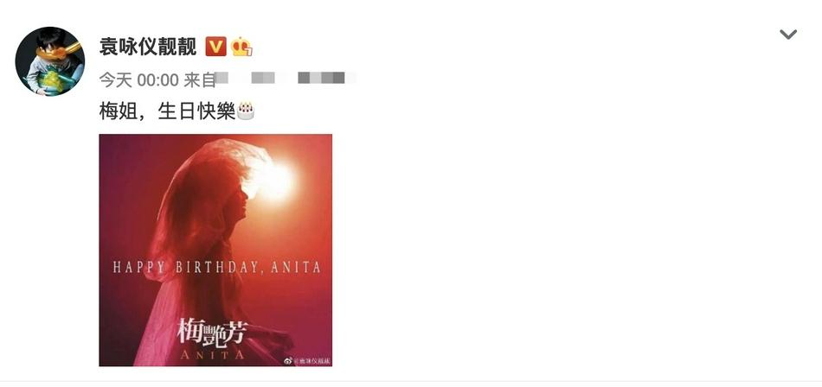Image resolution: width=822 pixels, height=387 pixels.
Task: Click the gold crown membership icon
Action: pos(241,47)
